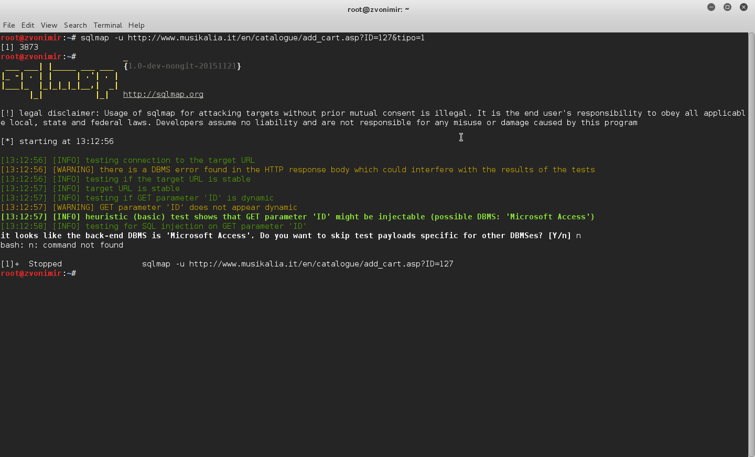Image resolution: width=755 pixels, height=457 pixels.
Task: Open the Search menu
Action: click(x=75, y=25)
